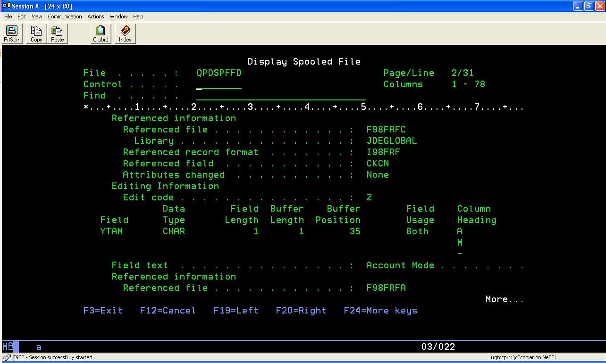Viewport: 606px width, 363px height.
Task: Click into the Control input field
Action: (x=219, y=85)
